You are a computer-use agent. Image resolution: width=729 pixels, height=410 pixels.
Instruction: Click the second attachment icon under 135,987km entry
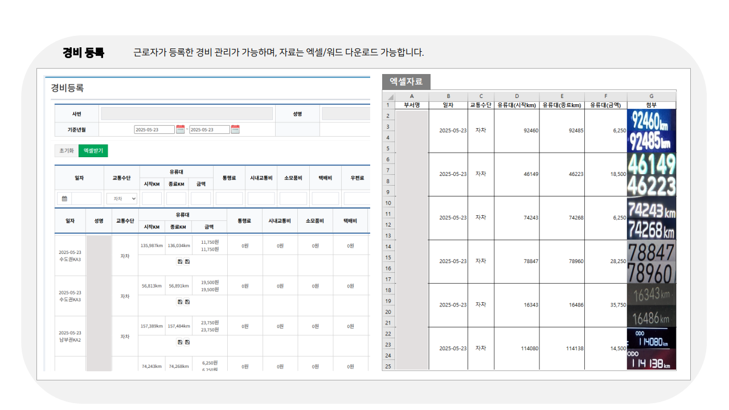187,261
